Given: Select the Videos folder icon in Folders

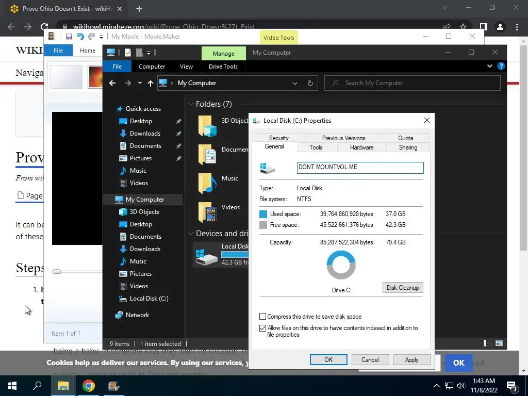Looking at the screenshot, I should coord(207,212).
